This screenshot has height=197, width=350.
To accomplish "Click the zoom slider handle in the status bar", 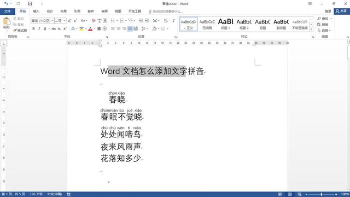I will (x=322, y=194).
